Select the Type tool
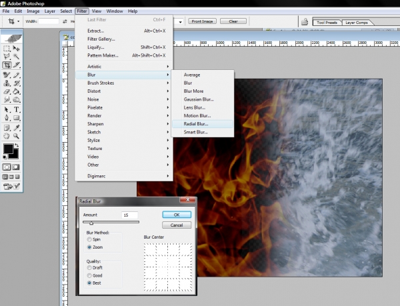 coord(16,109)
